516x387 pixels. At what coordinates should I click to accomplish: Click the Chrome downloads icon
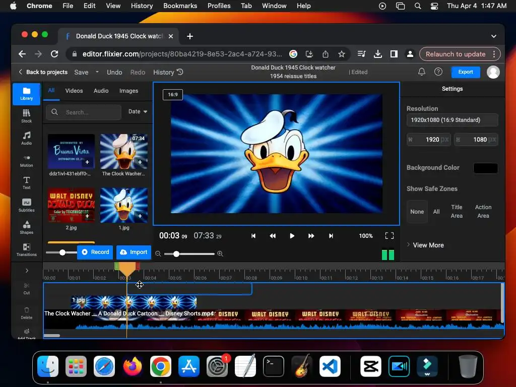[x=378, y=54]
